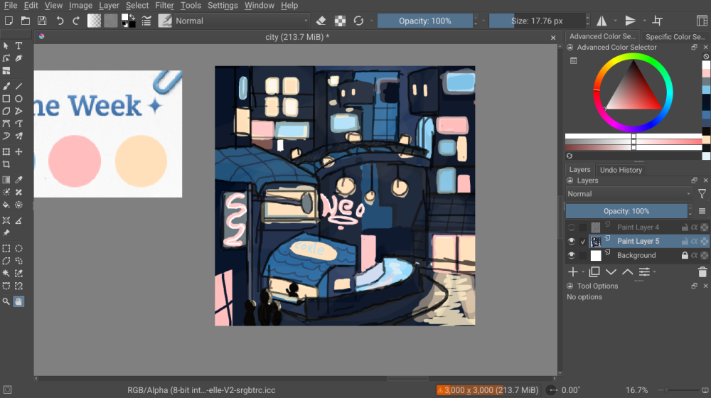Screen dimensions: 711x398
Task: Undo the last action from the toolbar
Action: click(x=60, y=21)
